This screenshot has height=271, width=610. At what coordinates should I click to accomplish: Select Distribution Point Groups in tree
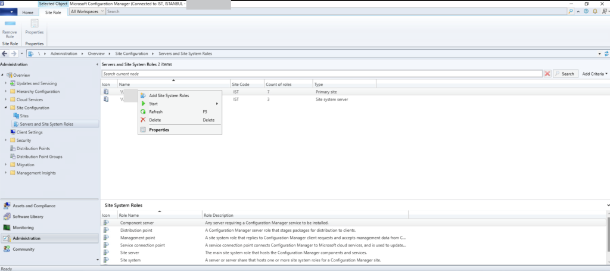[39, 157]
